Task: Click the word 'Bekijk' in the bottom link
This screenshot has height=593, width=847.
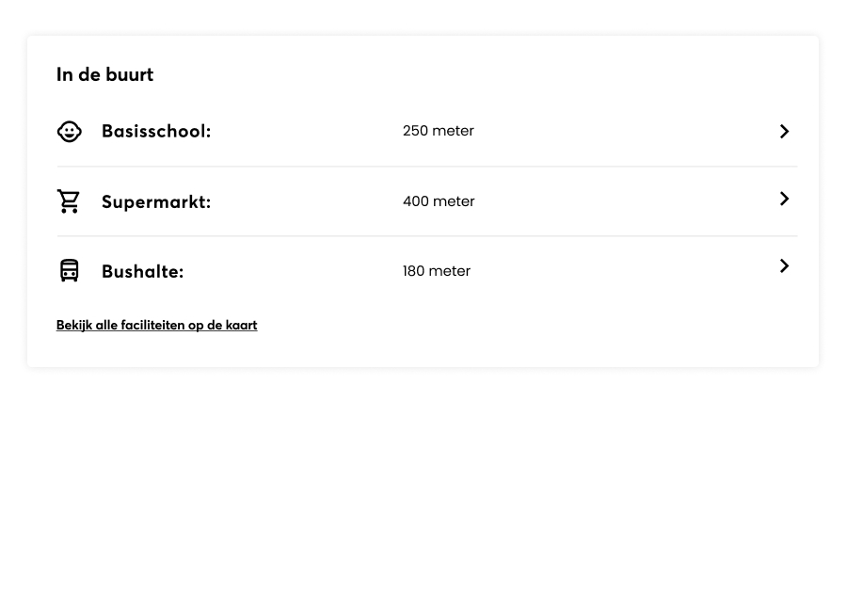Action: coord(74,326)
